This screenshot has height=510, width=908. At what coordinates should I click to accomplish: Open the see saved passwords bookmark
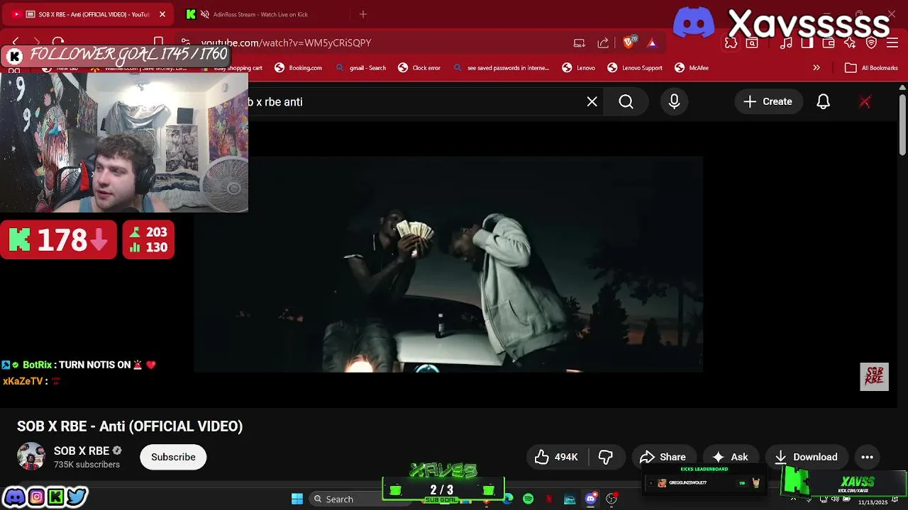pos(502,68)
